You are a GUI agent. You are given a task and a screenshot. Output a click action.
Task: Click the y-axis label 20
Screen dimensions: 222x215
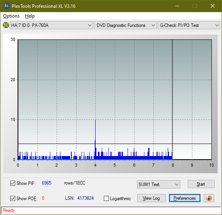pyautogui.click(x=13, y=80)
